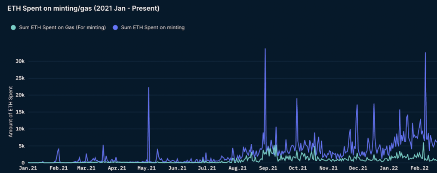Click the teal legend dot for Gas series
This screenshot has height=173, width=437.
tap(13, 28)
